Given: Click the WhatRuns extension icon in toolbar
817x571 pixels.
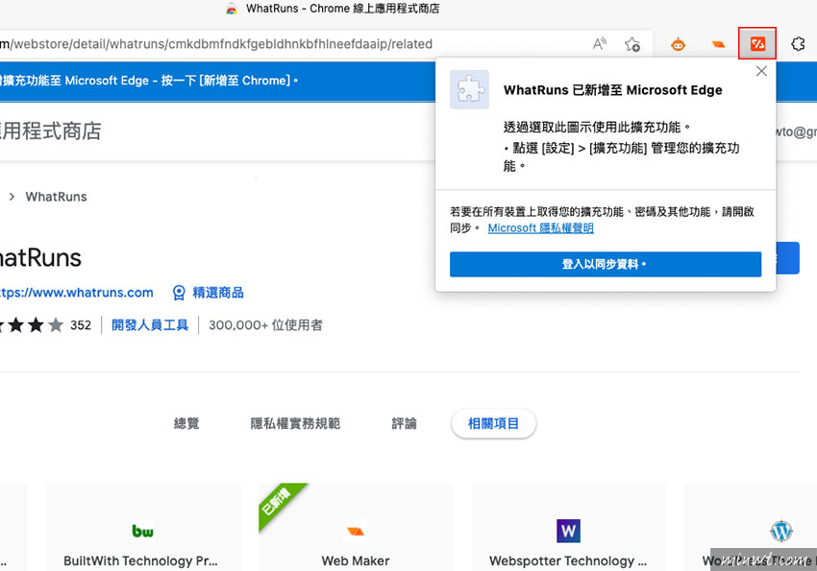Looking at the screenshot, I should click(x=757, y=44).
